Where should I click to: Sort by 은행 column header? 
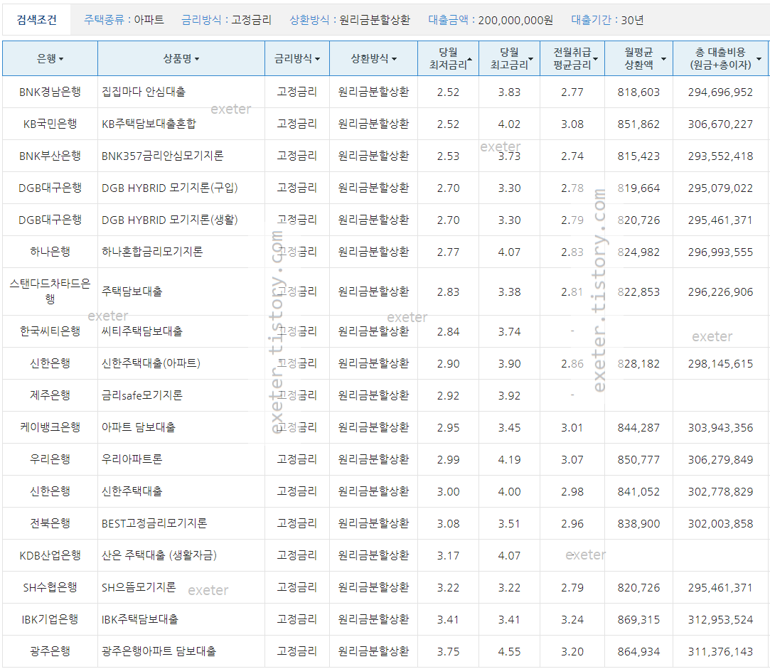(x=50, y=58)
